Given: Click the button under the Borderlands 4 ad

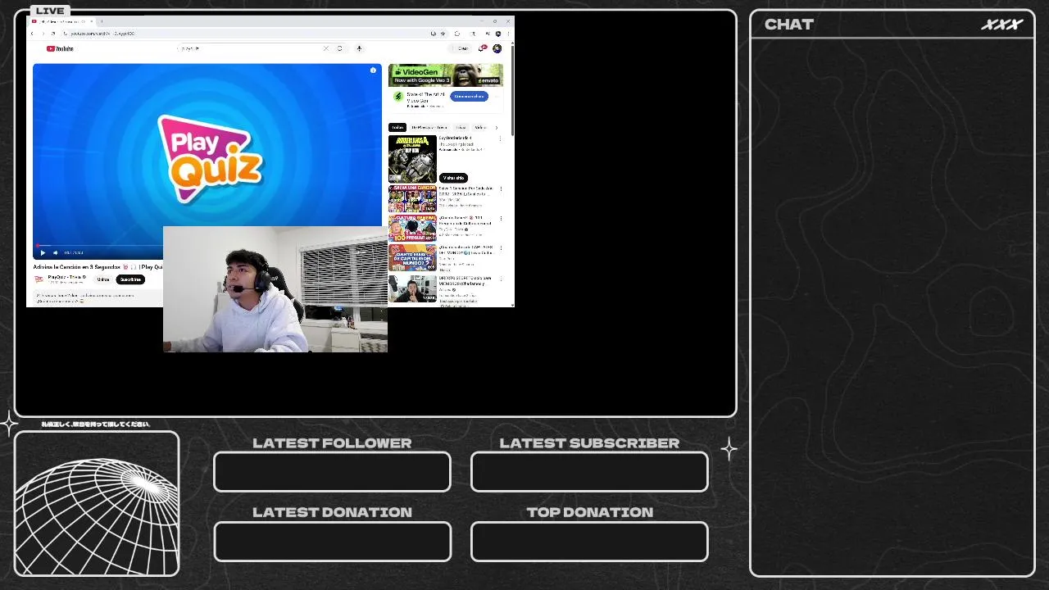Looking at the screenshot, I should 453,178.
